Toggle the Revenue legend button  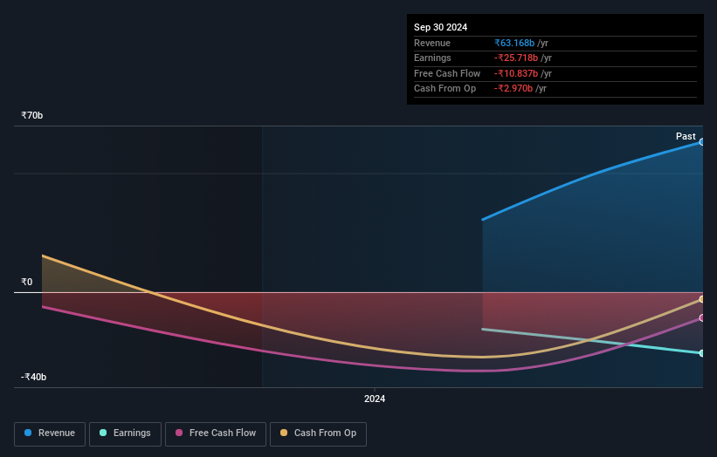(50, 433)
